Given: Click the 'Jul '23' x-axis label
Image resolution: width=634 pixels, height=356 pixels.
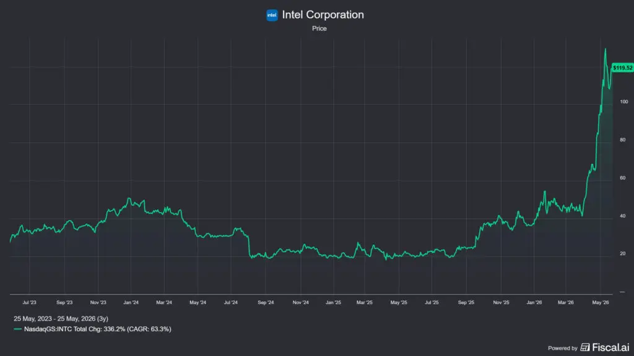Looking at the screenshot, I should pyautogui.click(x=29, y=302).
